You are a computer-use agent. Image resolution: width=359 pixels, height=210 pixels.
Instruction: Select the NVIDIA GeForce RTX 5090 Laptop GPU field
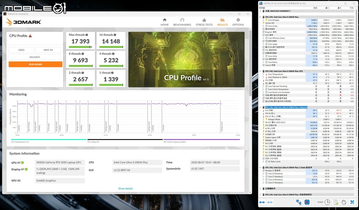pos(60,163)
